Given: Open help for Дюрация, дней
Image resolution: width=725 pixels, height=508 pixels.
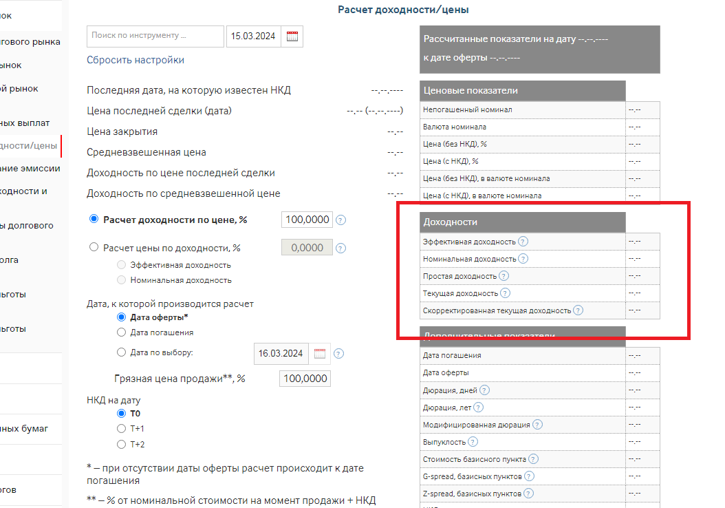Looking at the screenshot, I should tap(484, 390).
